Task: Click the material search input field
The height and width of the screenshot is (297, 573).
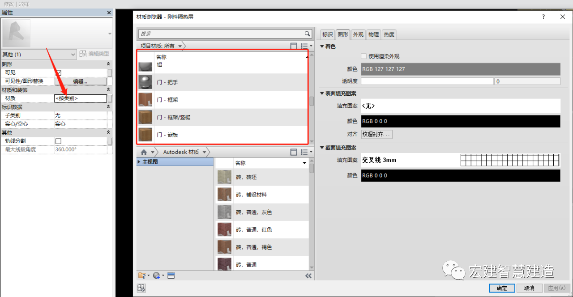Action: tap(221, 34)
